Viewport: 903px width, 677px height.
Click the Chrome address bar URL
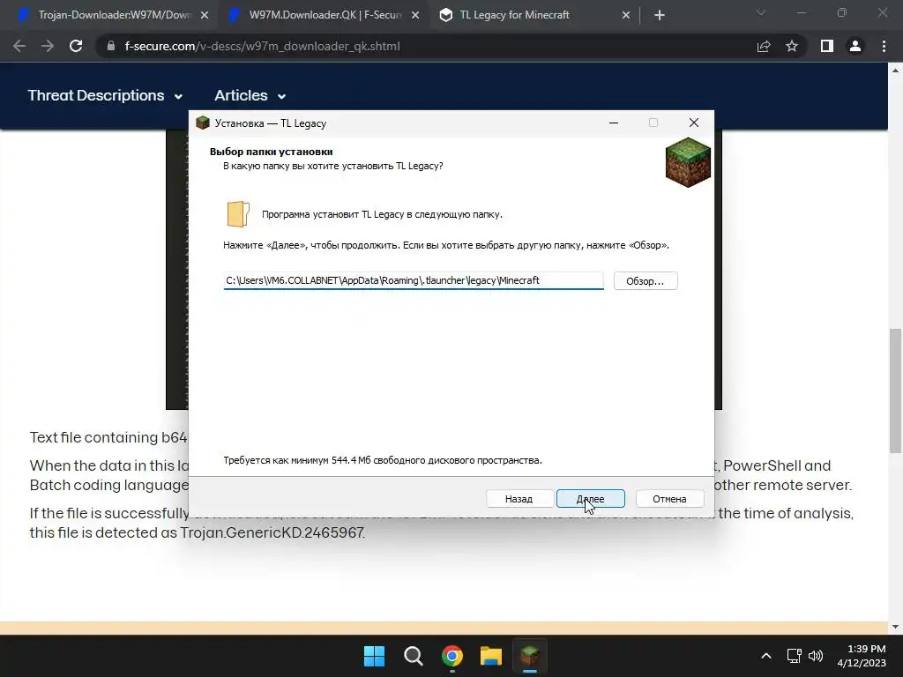pos(262,46)
